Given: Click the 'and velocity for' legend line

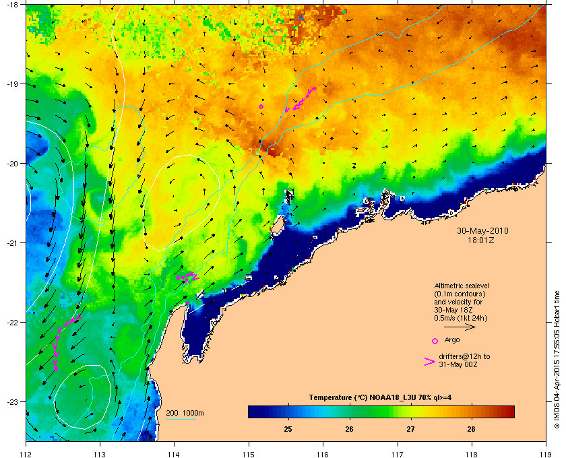Looking at the screenshot, I should pyautogui.click(x=458, y=302).
